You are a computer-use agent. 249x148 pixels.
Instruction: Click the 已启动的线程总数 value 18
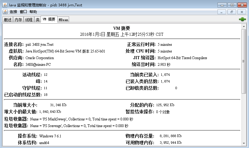pos(45,95)
